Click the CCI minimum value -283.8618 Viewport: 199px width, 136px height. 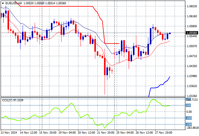coord(192,128)
